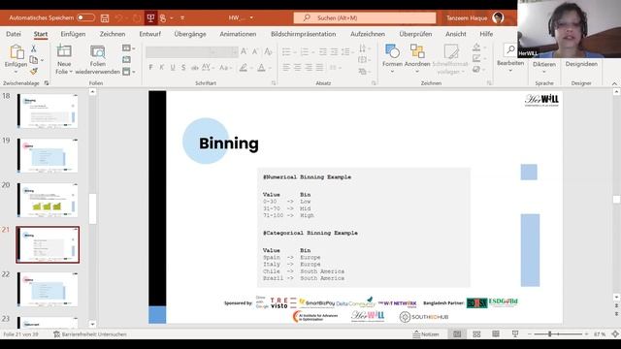This screenshot has height=349, width=621.
Task: Open Absatz dialog launcher
Action: click(374, 83)
